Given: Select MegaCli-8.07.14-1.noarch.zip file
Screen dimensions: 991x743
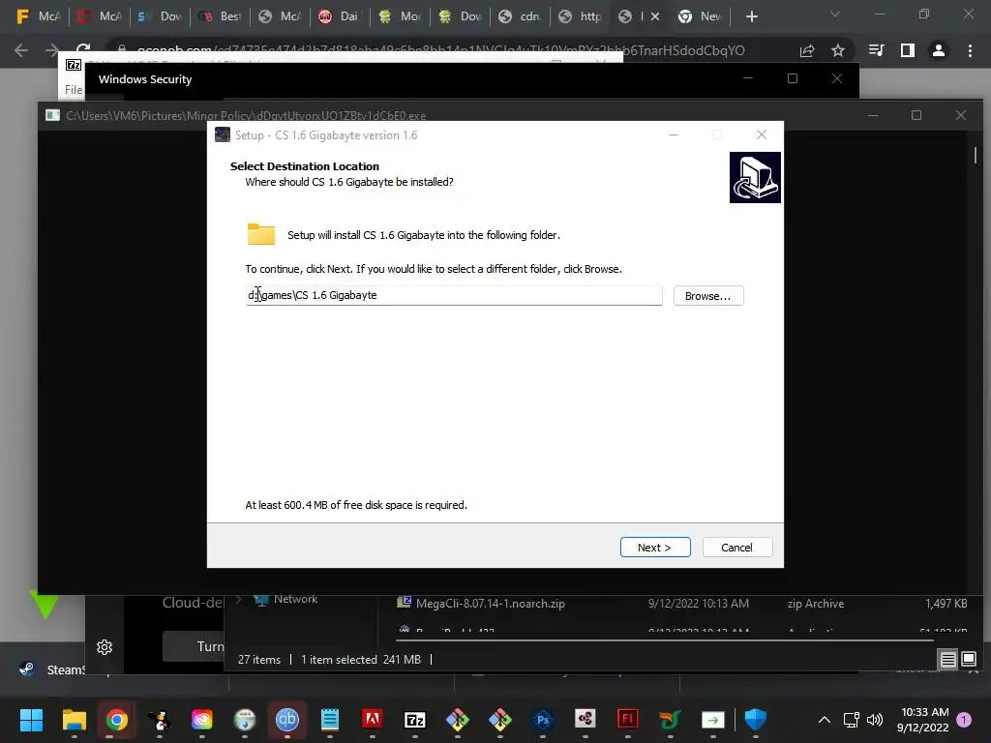Looking at the screenshot, I should [x=490, y=604].
